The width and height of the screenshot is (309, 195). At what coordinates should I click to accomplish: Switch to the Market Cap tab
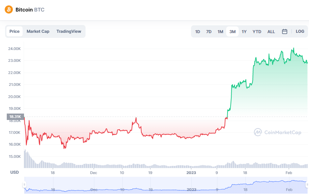(x=38, y=31)
